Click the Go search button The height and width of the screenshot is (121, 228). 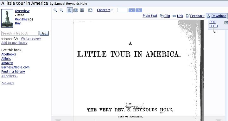click(x=44, y=33)
